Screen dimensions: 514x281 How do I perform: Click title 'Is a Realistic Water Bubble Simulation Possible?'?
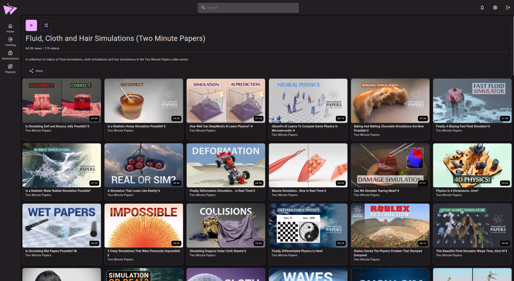coord(58,191)
